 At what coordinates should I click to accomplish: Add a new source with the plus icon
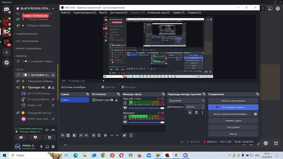point(93,135)
